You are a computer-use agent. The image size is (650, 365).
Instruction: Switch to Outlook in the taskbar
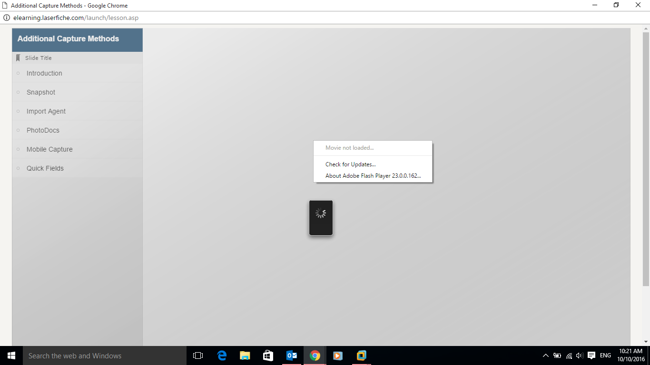point(292,355)
